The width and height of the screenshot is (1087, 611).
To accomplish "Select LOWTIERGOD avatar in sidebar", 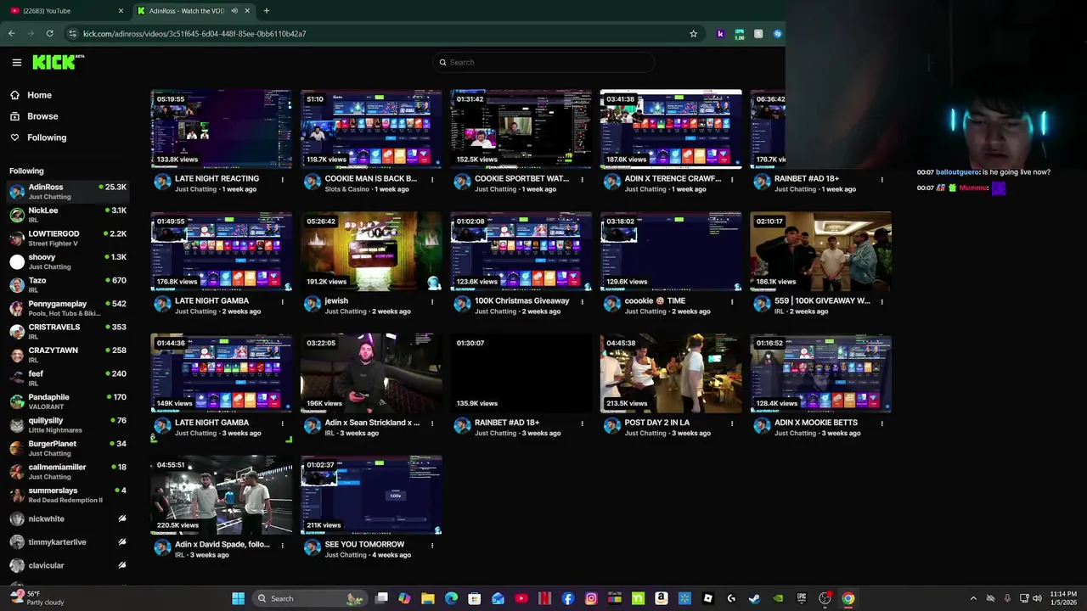I will click(x=17, y=238).
